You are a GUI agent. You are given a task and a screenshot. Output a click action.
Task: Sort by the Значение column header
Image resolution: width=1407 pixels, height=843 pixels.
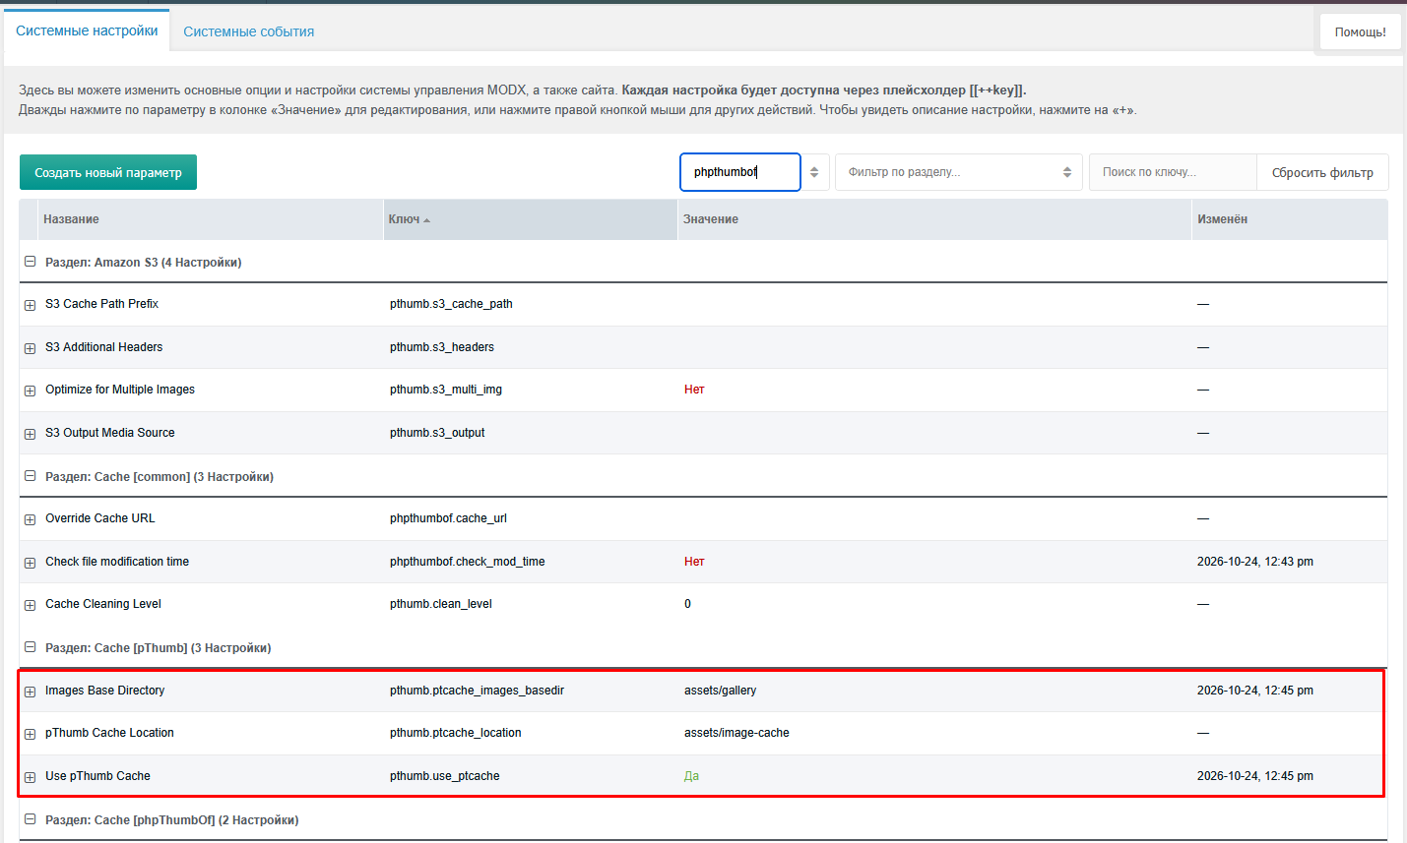point(934,219)
